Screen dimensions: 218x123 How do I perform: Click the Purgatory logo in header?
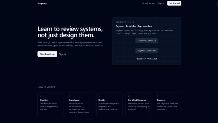[x=42, y=4]
